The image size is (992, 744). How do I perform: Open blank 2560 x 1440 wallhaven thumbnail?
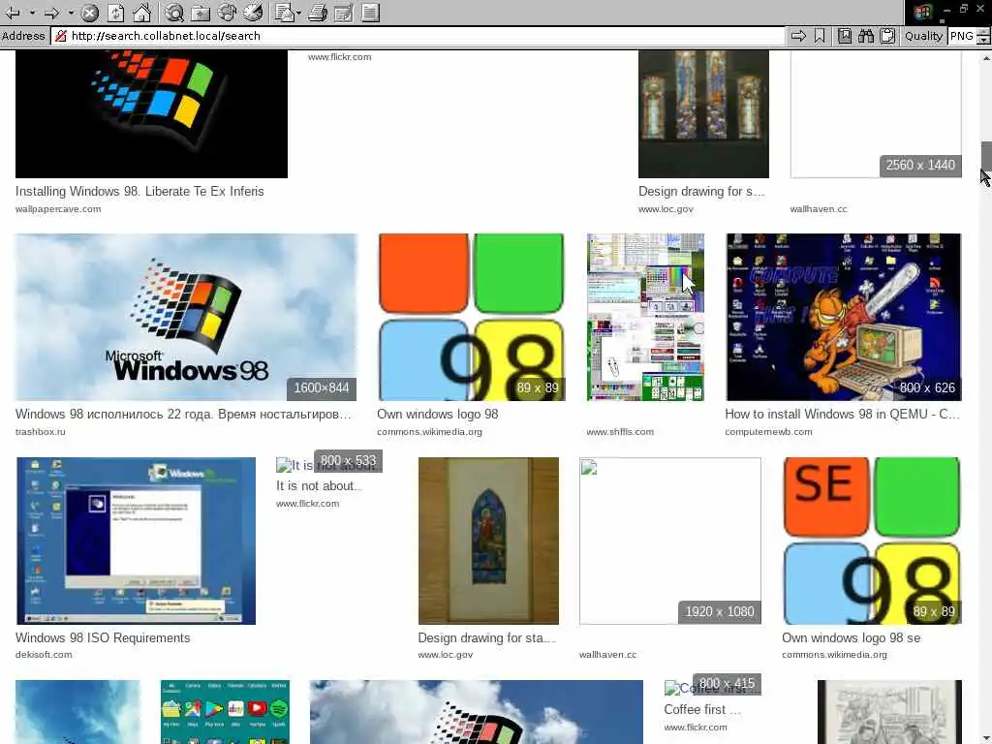click(876, 114)
